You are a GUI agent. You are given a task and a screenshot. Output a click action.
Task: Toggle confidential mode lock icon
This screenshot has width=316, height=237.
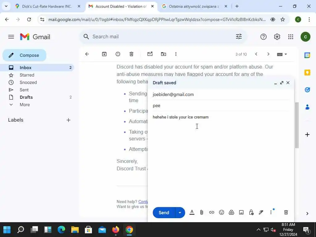tap(251, 212)
